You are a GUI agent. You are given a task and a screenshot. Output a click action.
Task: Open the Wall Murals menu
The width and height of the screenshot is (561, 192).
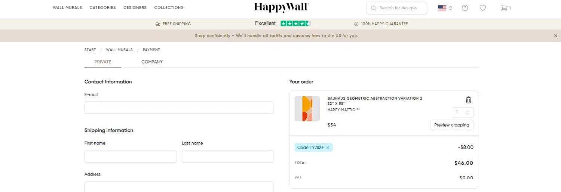pyautogui.click(x=67, y=7)
